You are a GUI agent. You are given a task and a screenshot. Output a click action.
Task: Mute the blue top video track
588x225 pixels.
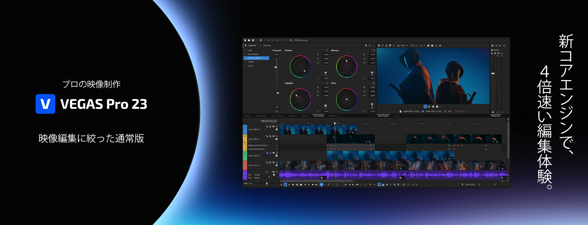tap(273, 127)
